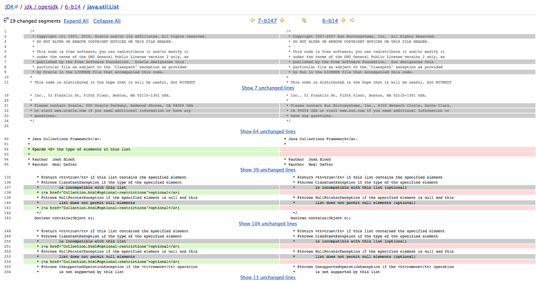The height and width of the screenshot is (281, 536).
Task: Click the changed-segments icon before the segment count
Action: click(x=6, y=20)
